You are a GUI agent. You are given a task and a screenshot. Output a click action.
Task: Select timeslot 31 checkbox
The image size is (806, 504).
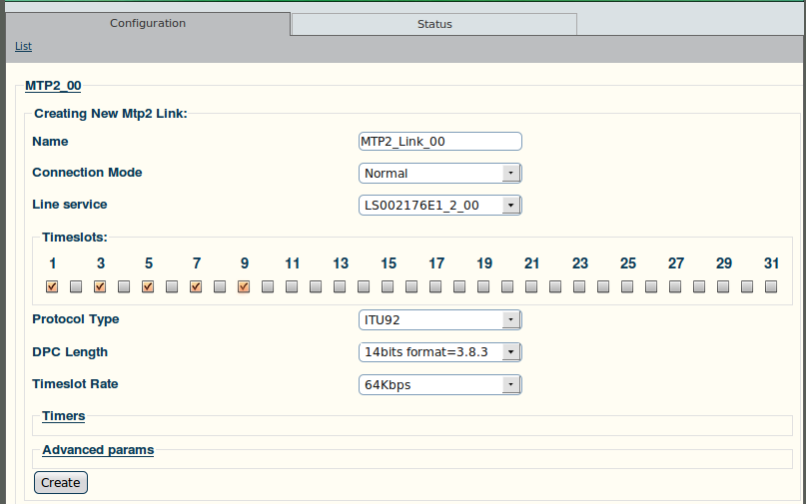pos(771,286)
